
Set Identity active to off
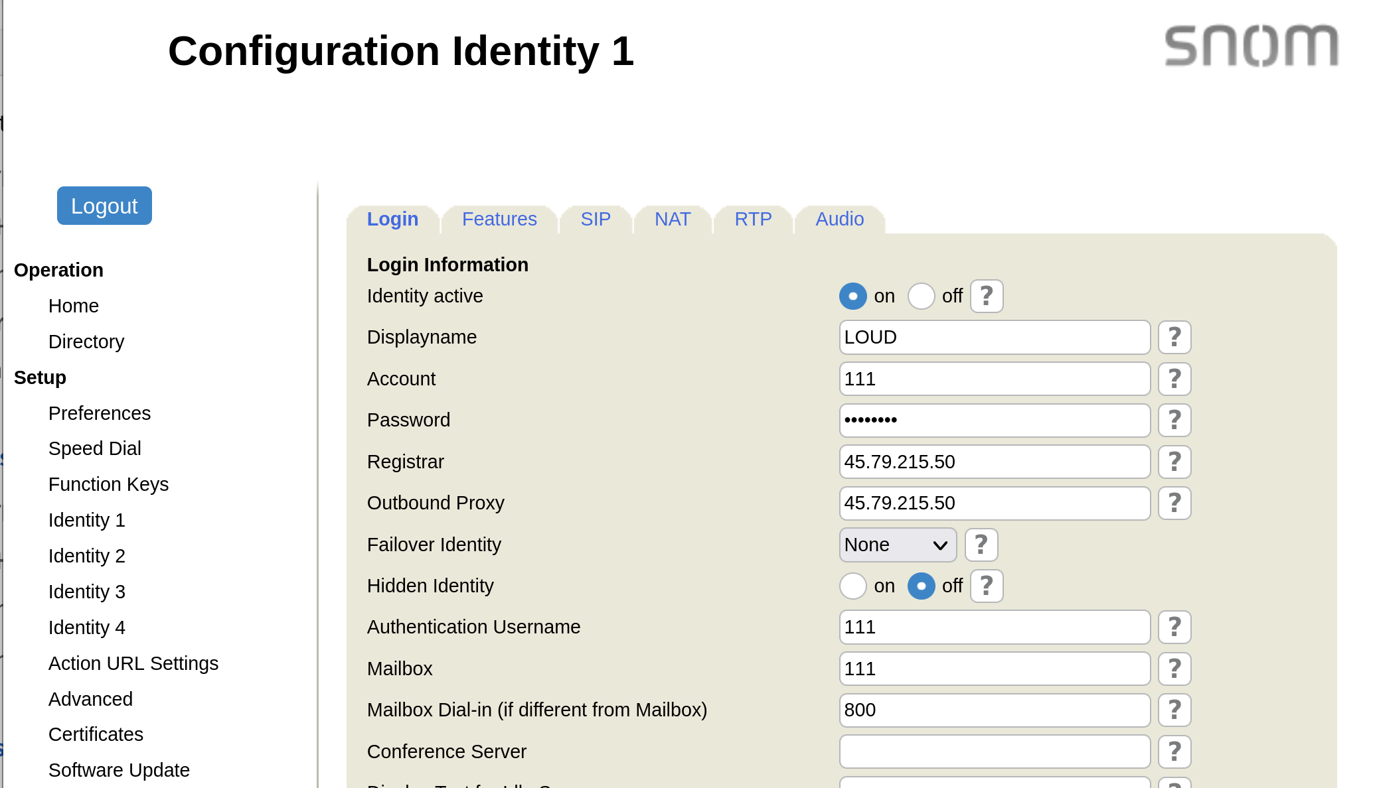921,296
